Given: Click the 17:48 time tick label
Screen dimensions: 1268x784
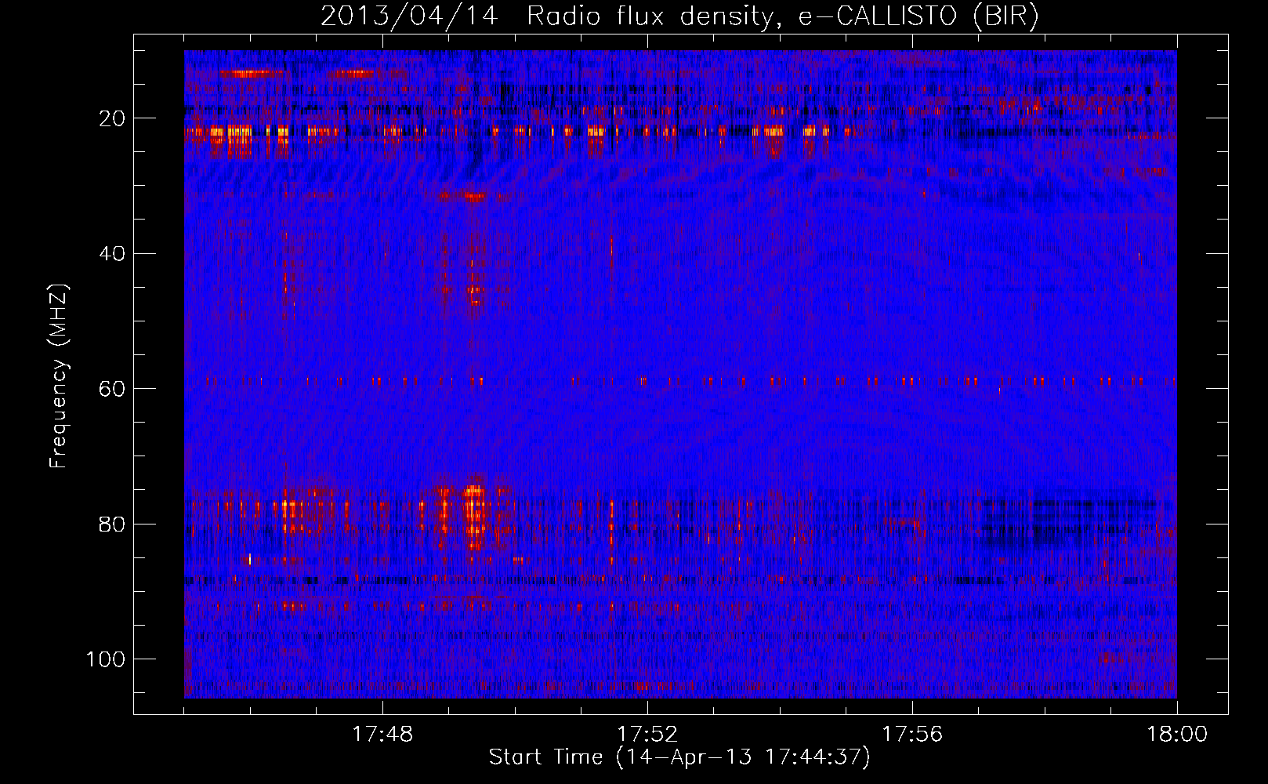Looking at the screenshot, I should click(x=383, y=735).
